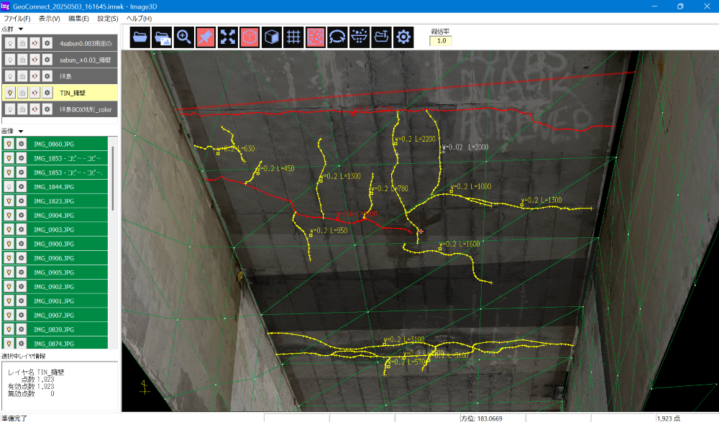The image size is (719, 422).
Task: Click the open image folder icon
Action: pyautogui.click(x=162, y=37)
